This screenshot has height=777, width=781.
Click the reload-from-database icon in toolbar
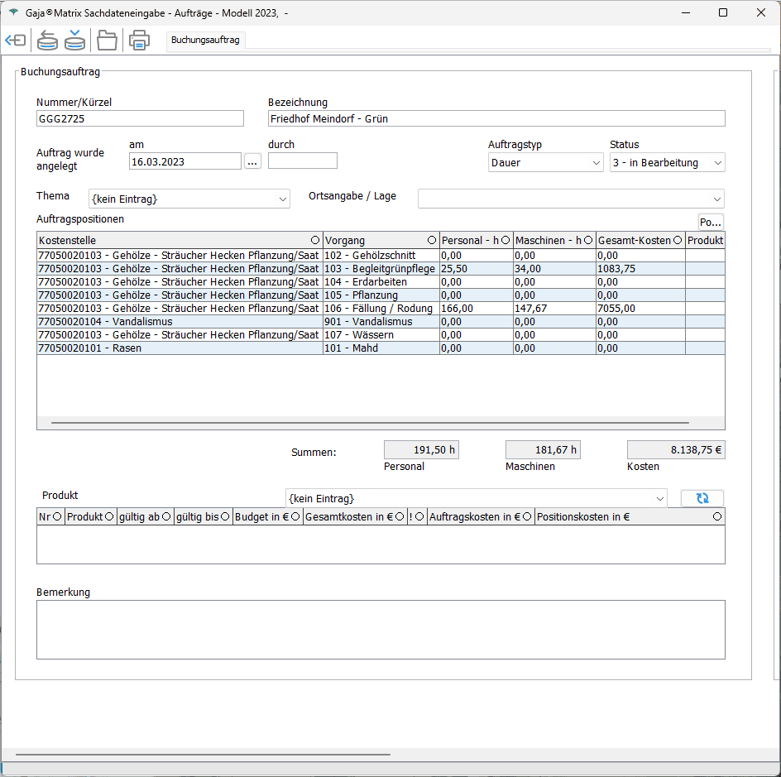(x=48, y=40)
